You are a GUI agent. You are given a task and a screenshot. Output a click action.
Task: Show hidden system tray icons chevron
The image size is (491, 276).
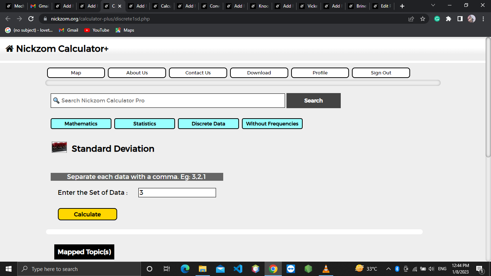pos(388,269)
